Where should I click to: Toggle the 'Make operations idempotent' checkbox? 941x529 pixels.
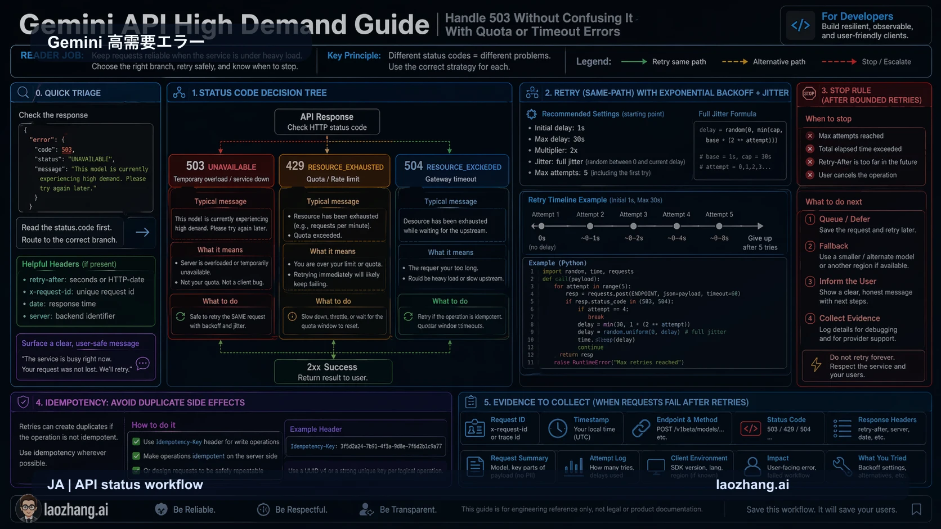pos(136,456)
